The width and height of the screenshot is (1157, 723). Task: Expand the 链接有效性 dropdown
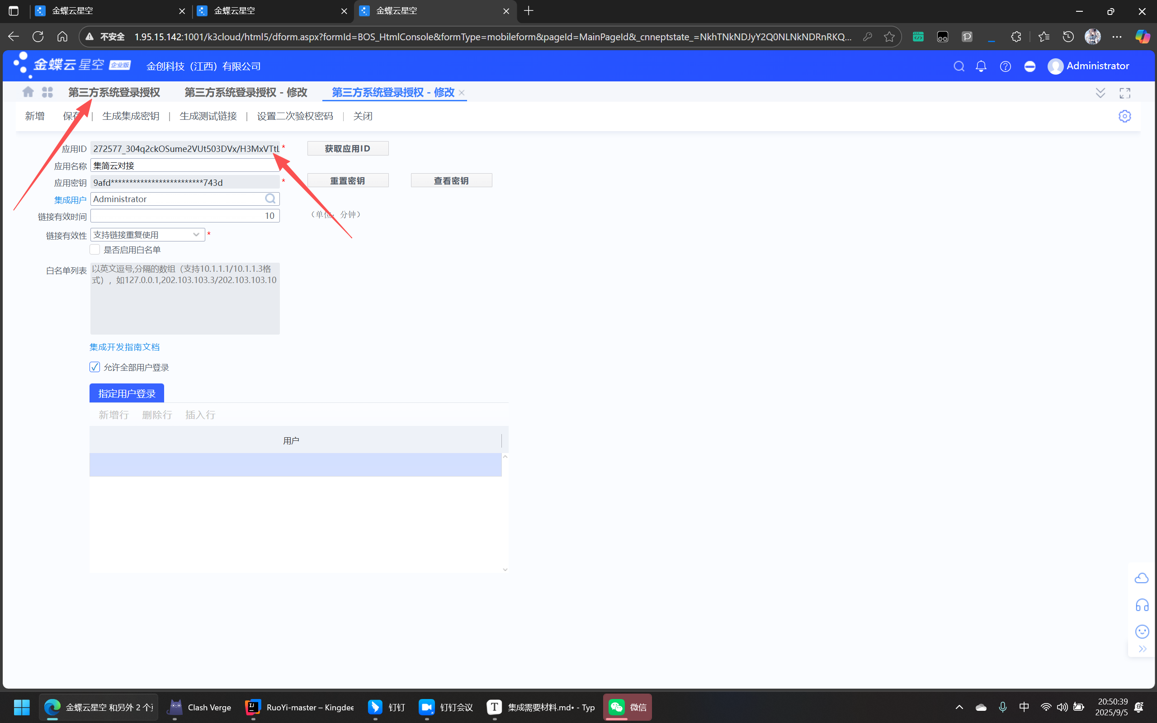[x=195, y=235]
